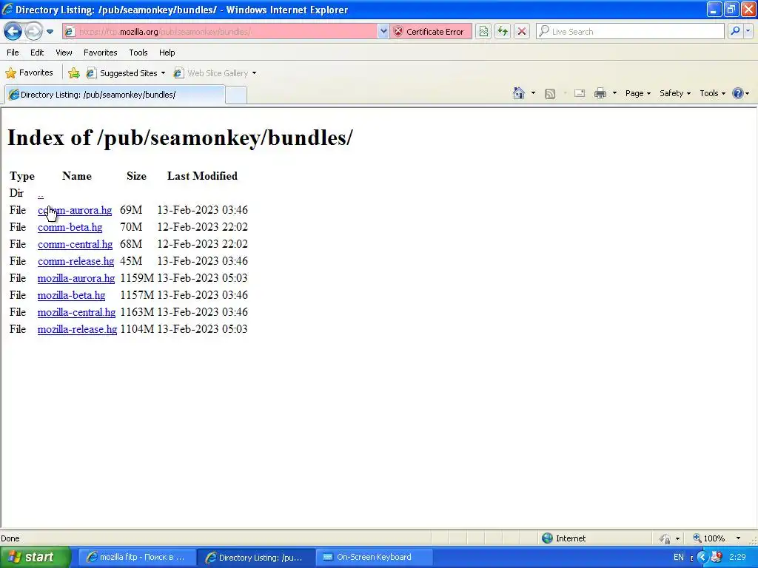Open the View menu

(x=64, y=53)
